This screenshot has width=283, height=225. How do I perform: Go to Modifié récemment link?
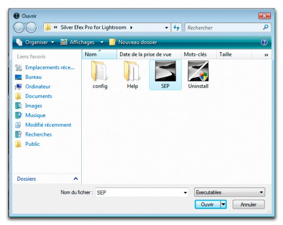coord(48,125)
